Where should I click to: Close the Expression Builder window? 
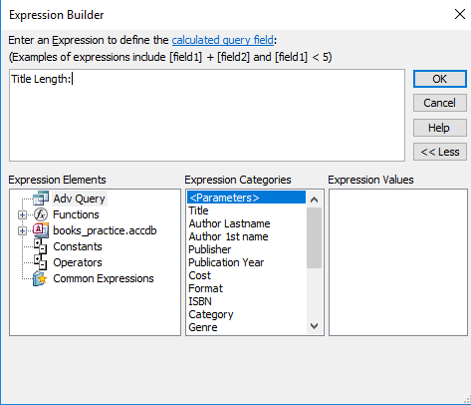click(x=460, y=14)
